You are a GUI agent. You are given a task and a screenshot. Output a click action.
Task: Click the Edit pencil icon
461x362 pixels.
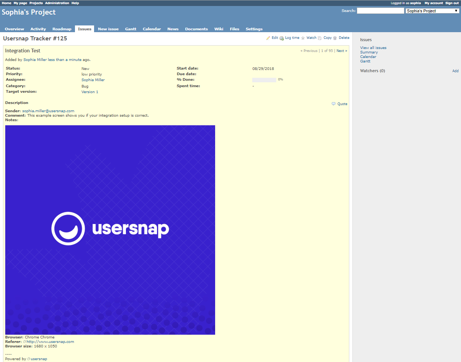(268, 38)
